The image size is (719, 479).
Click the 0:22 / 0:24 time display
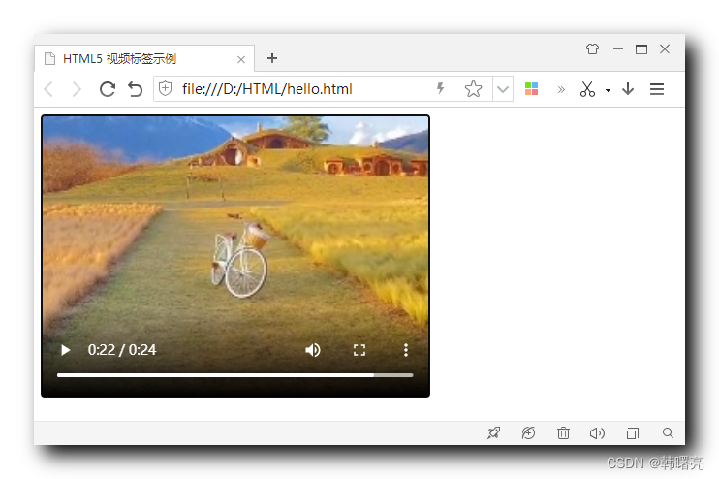click(122, 350)
